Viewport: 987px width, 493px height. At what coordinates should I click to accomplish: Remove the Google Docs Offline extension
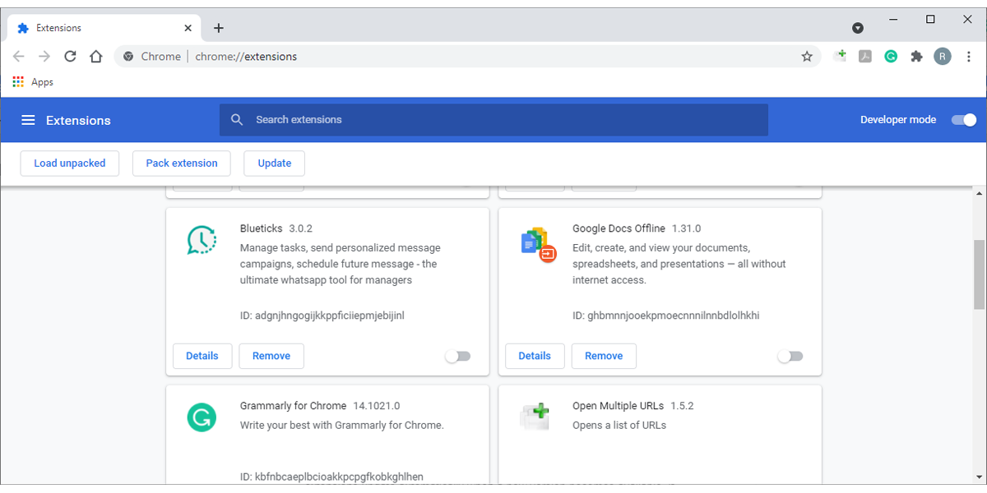pyautogui.click(x=604, y=356)
